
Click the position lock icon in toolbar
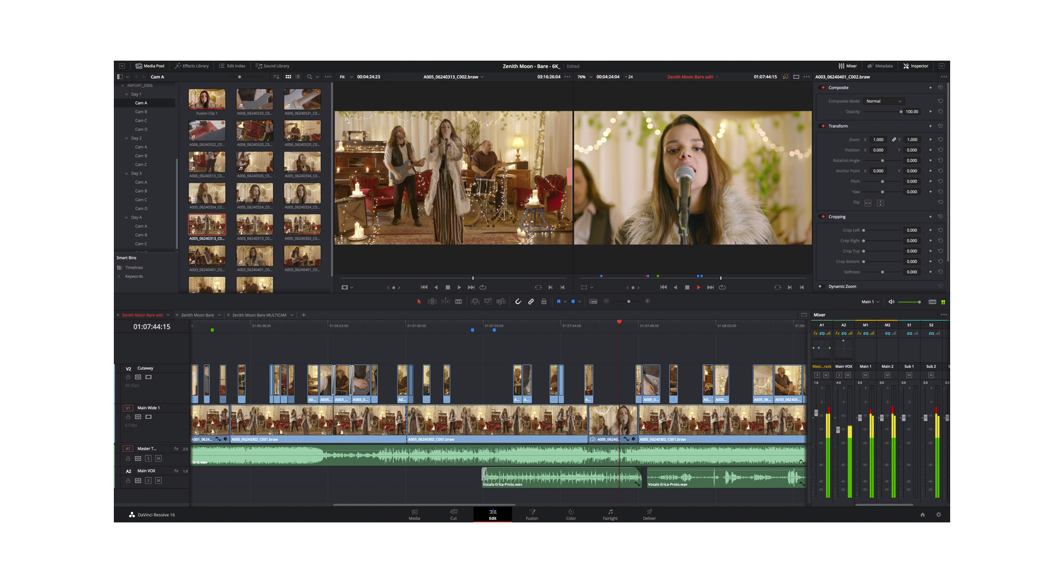pyautogui.click(x=544, y=302)
